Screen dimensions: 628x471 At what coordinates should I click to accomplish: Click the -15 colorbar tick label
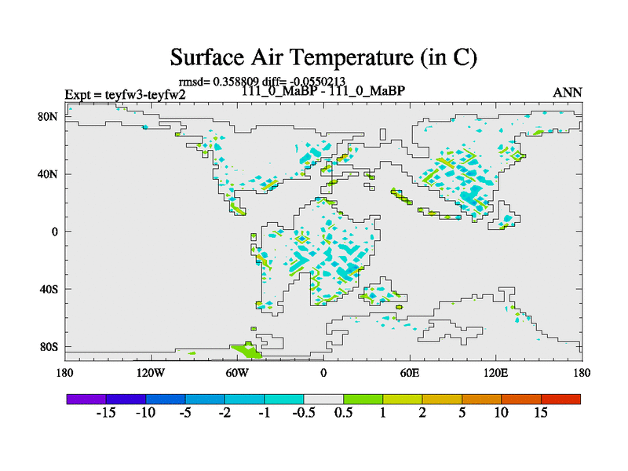click(106, 413)
